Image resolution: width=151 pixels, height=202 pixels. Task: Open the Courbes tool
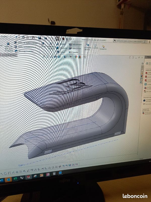[x=95, y=46]
